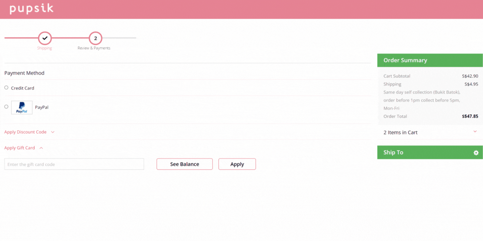Apply the gift card code

(x=237, y=164)
